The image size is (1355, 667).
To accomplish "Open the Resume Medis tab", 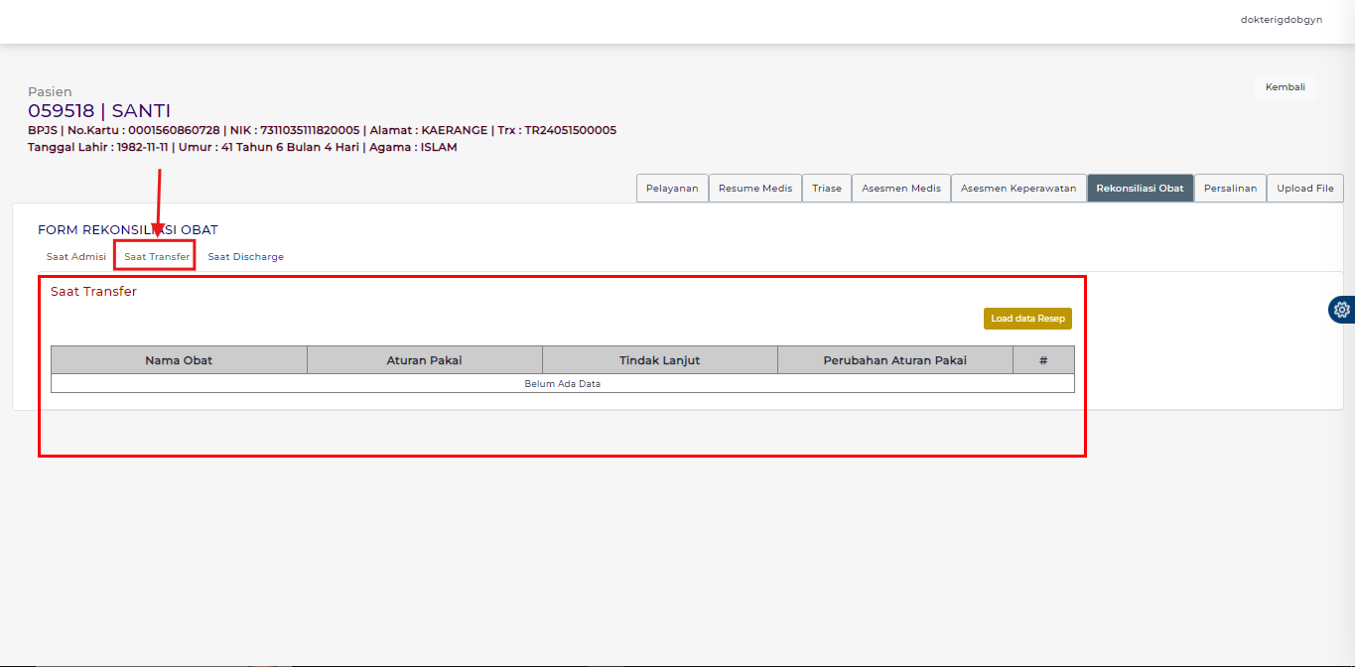I will [755, 189].
